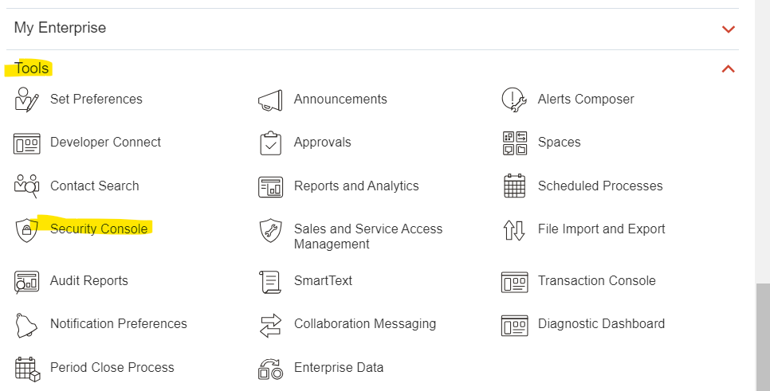This screenshot has width=770, height=391.
Task: Open the Contact Search icon
Action: pyautogui.click(x=26, y=186)
